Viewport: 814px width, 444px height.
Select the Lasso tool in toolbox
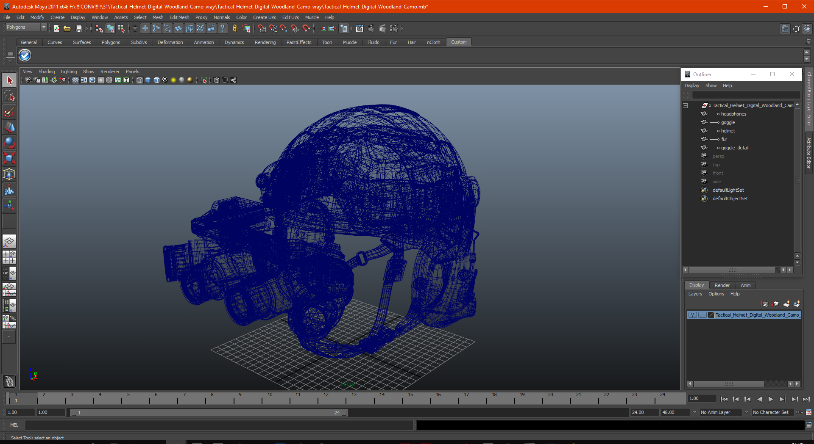pyautogui.click(x=9, y=96)
